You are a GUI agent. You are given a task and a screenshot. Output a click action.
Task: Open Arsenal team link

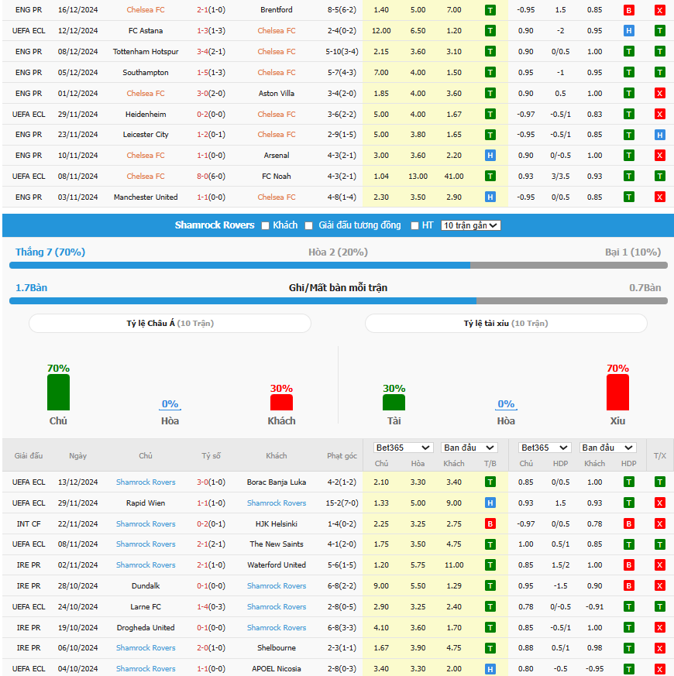[277, 155]
